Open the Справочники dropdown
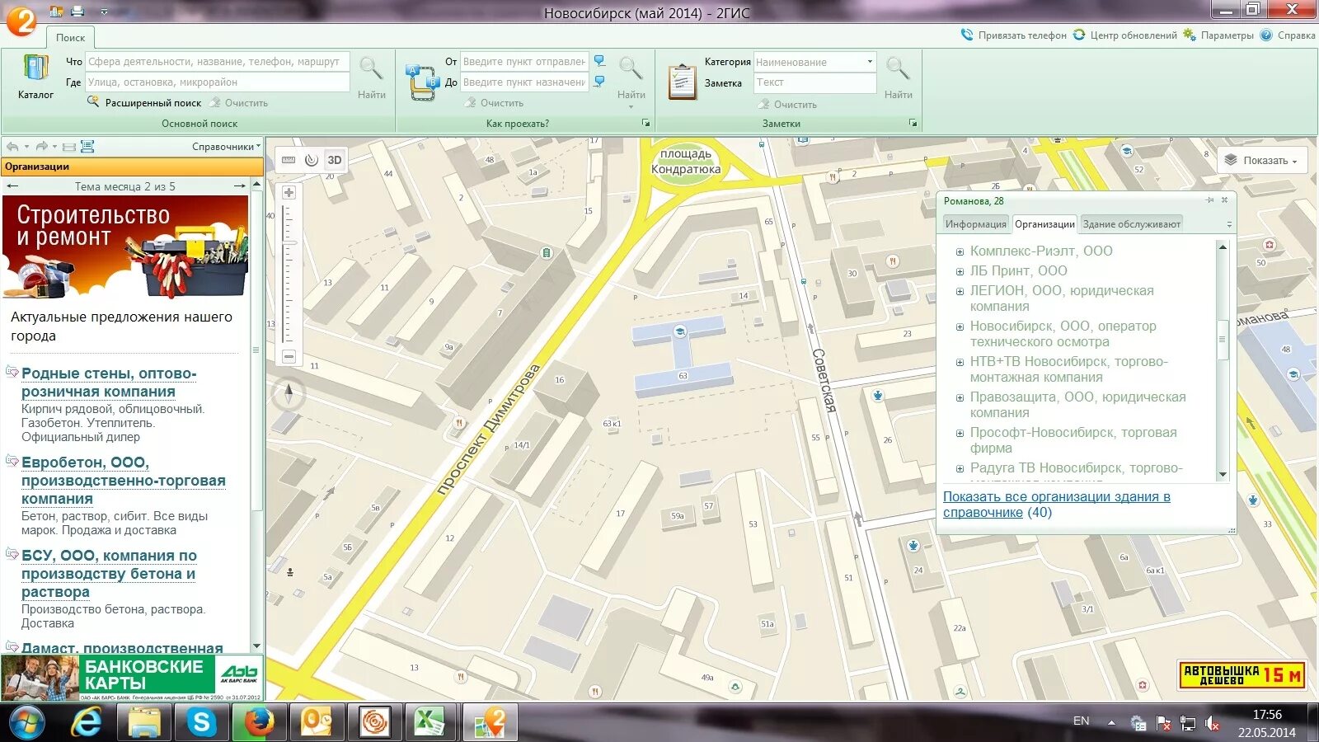This screenshot has height=742, width=1319. [226, 147]
